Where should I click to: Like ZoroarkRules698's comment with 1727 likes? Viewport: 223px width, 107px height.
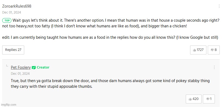pyautogui.click(x=198, y=50)
